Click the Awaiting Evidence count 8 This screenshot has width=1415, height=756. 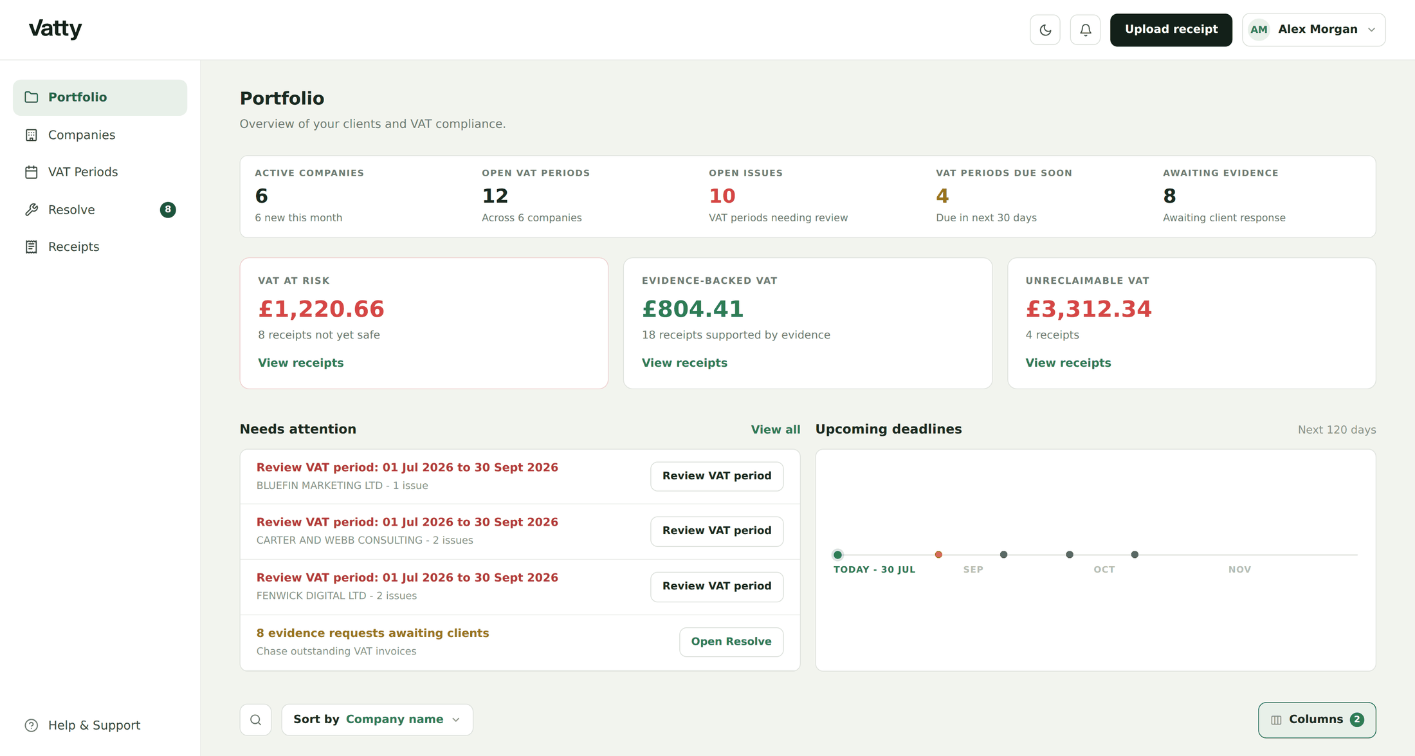[1169, 196]
